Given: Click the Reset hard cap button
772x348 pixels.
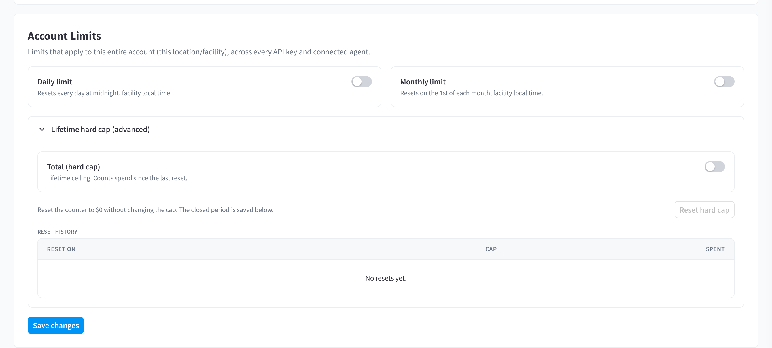Looking at the screenshot, I should [x=704, y=210].
